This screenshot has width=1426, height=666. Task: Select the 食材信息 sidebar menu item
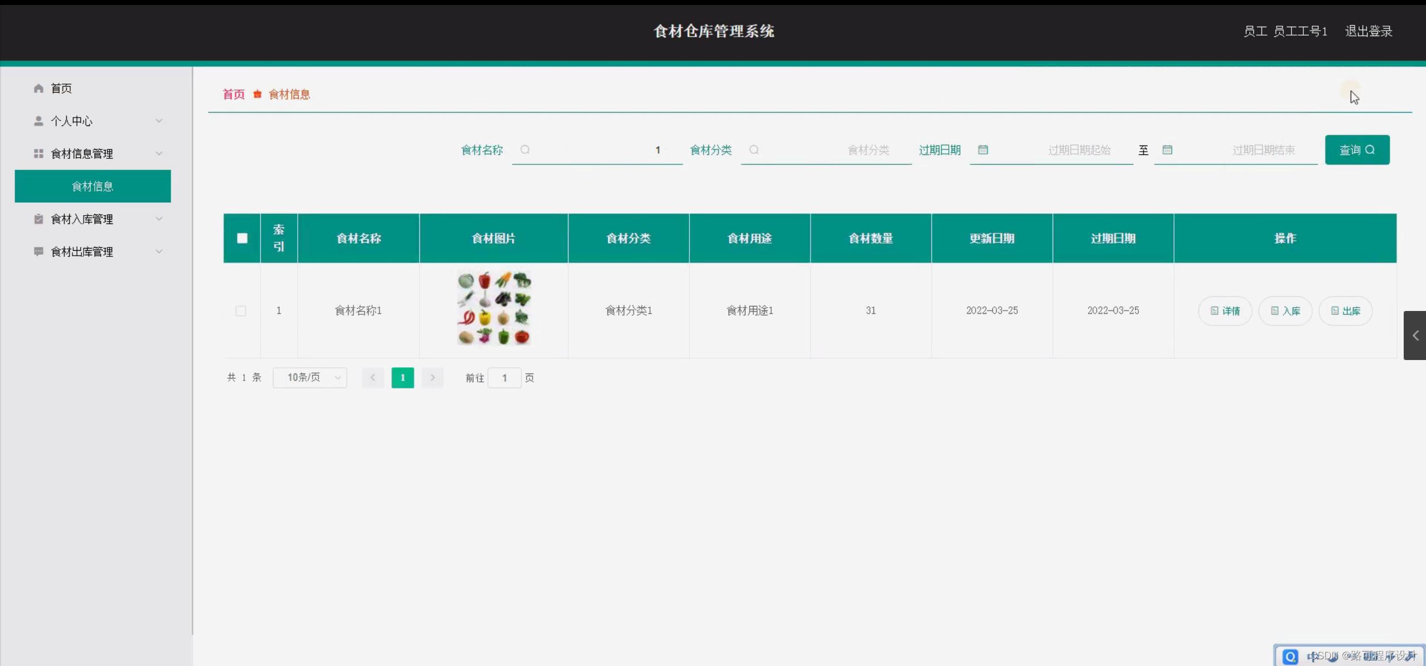tap(93, 186)
